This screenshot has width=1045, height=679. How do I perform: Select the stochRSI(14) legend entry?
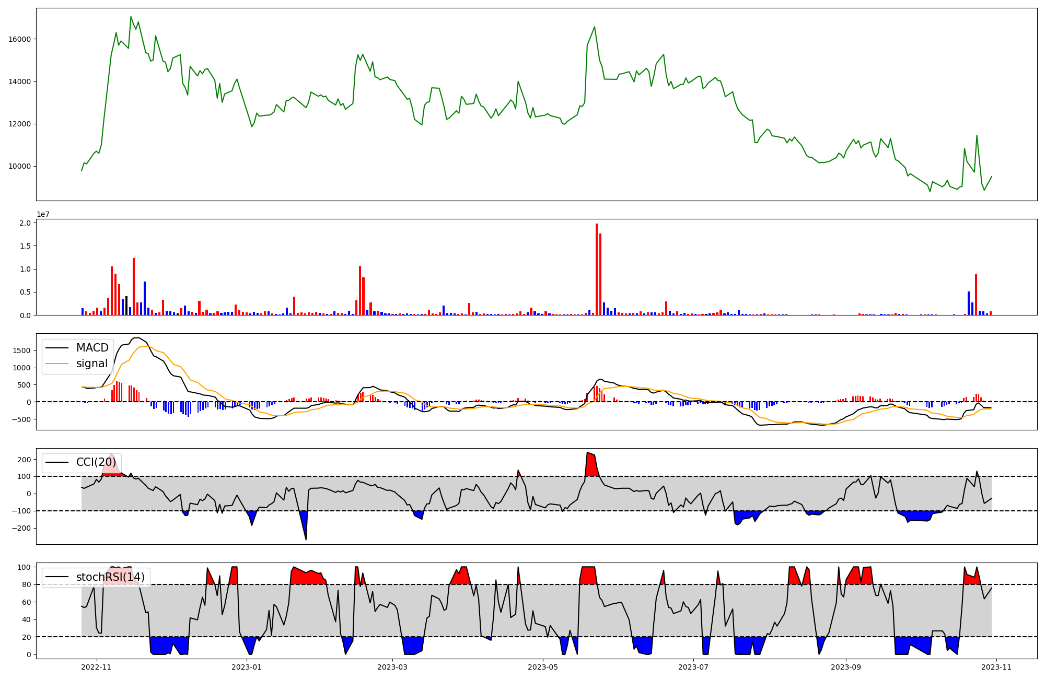click(x=110, y=577)
